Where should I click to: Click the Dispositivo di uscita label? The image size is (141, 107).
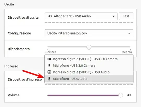23,17
